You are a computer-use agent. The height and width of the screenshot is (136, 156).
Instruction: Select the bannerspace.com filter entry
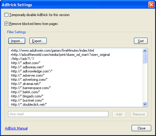point(31,88)
